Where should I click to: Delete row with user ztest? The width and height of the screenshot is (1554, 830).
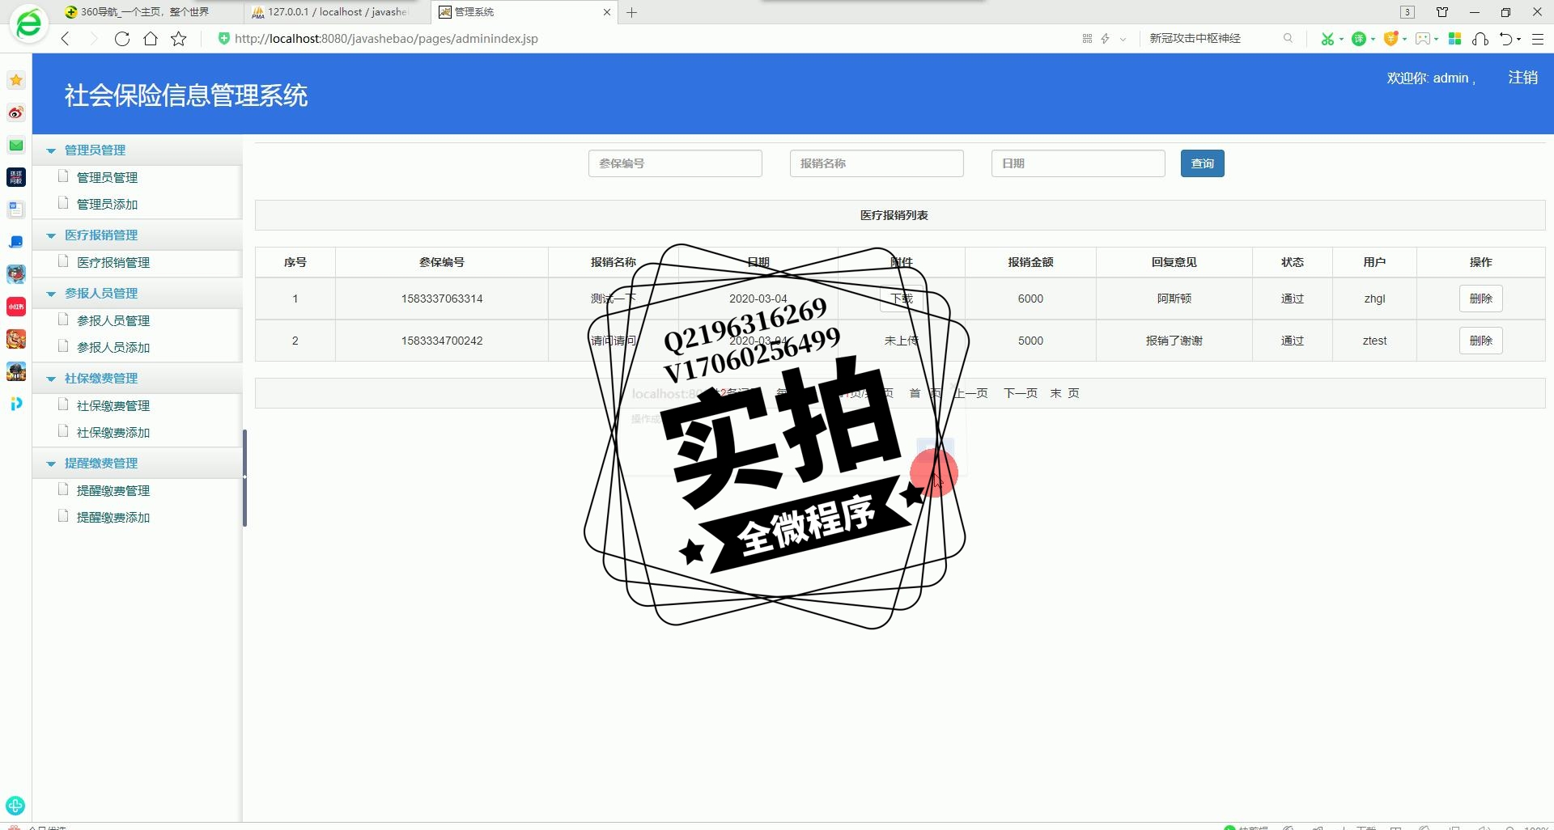tap(1480, 341)
